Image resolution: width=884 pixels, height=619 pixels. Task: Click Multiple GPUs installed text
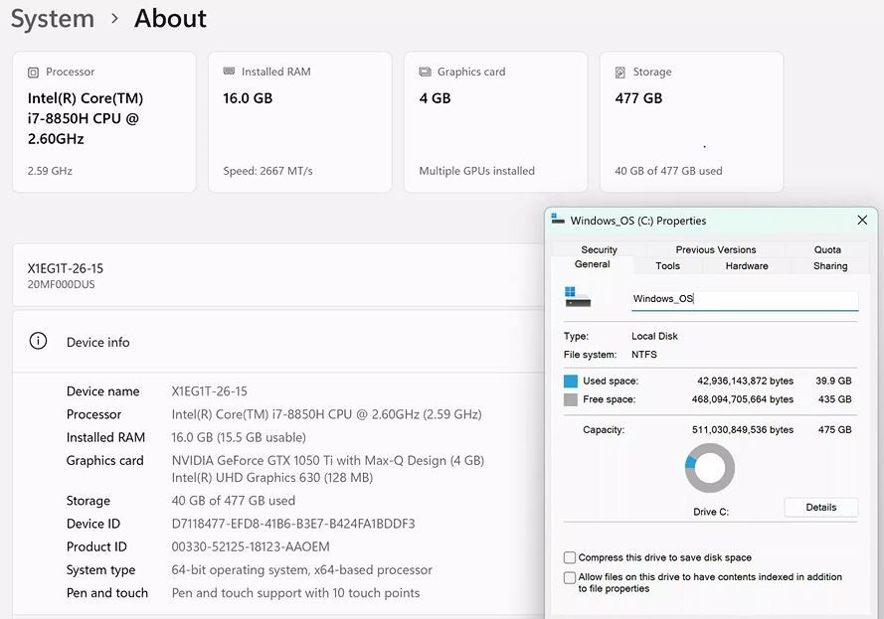[x=477, y=171]
